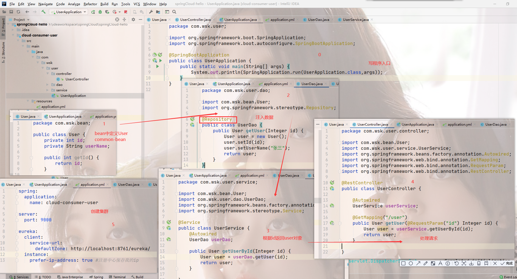Click the 完成 done button
Screen dimensions: 517x279
click(x=507, y=263)
